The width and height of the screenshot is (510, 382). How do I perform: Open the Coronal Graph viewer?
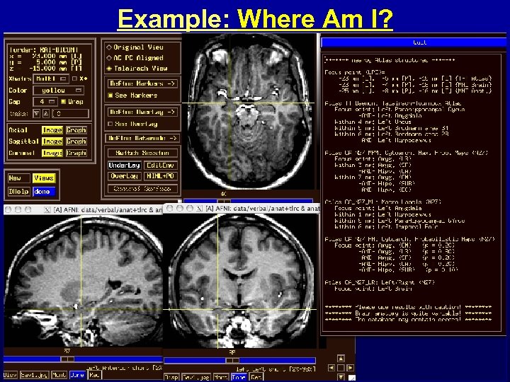(76, 153)
